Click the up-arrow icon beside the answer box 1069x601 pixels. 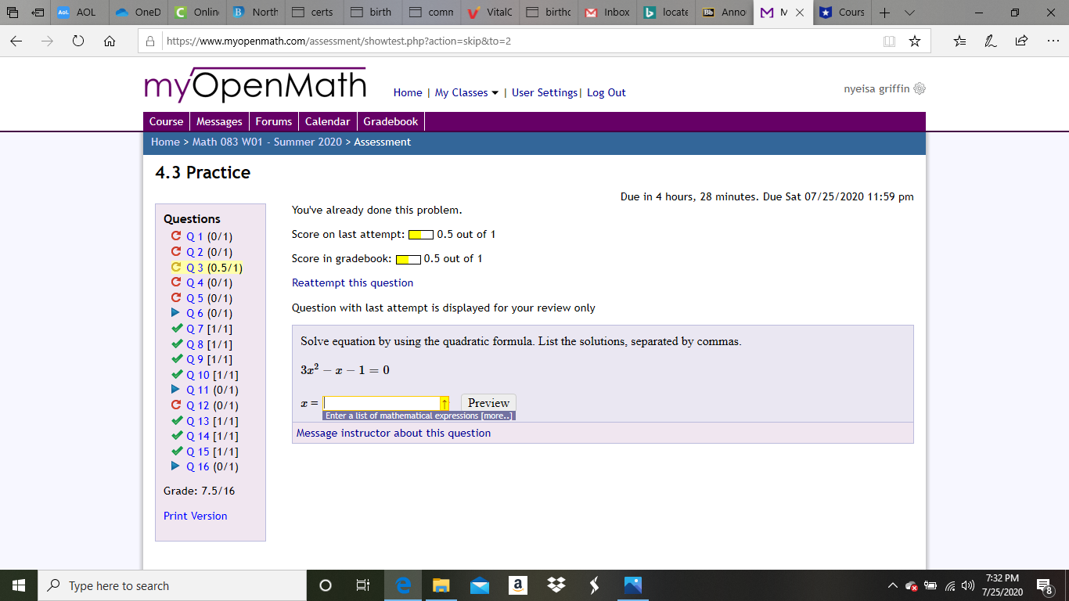(444, 402)
